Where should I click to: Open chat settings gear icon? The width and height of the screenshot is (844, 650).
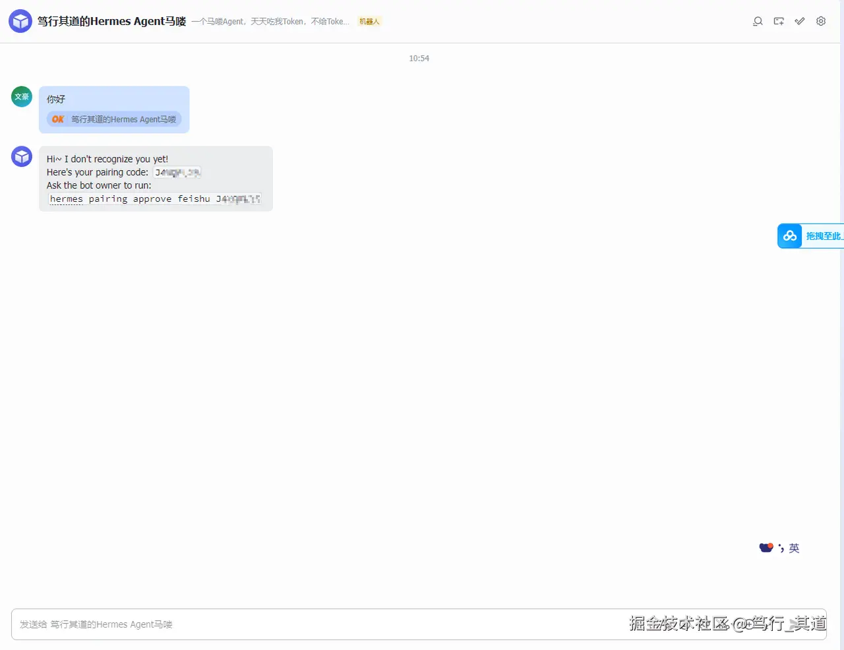pos(821,21)
